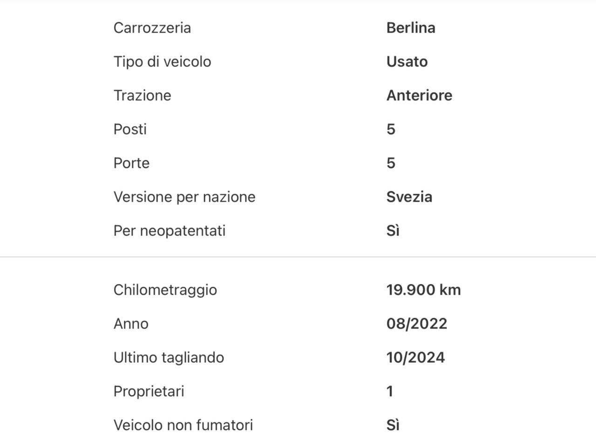Click the Per neopatentati label
The width and height of the screenshot is (596, 447).
pyautogui.click(x=169, y=230)
